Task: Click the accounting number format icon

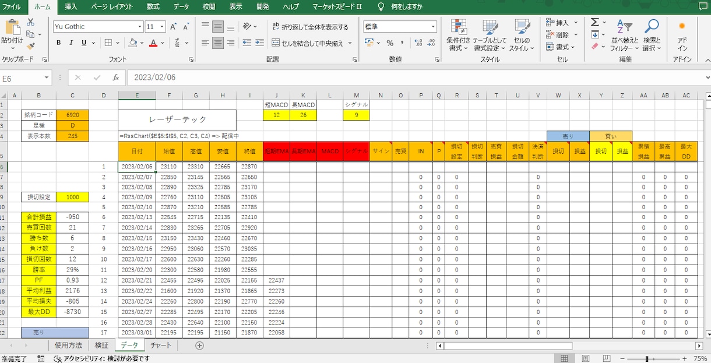Action: coord(368,43)
